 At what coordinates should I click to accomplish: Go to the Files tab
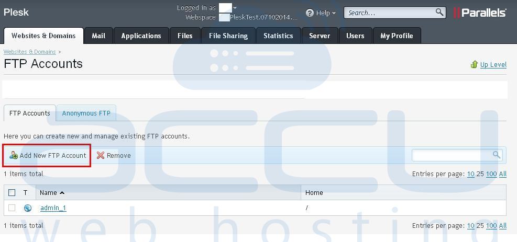point(185,36)
